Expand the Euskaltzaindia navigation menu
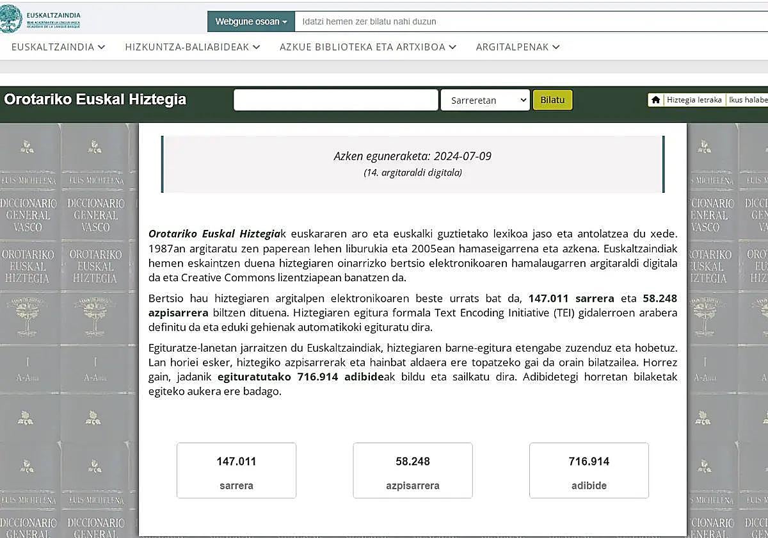Image resolution: width=768 pixels, height=538 pixels. click(58, 47)
